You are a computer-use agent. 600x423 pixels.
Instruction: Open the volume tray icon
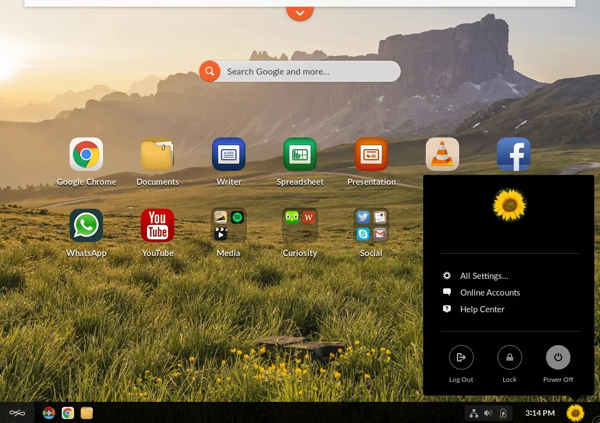tap(488, 413)
